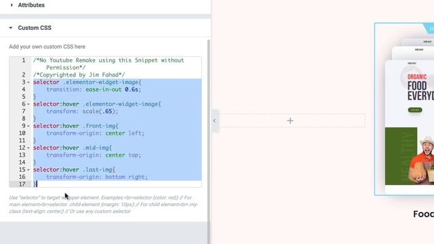Click the selector usage hint text
434x244 pixels.
103,205
